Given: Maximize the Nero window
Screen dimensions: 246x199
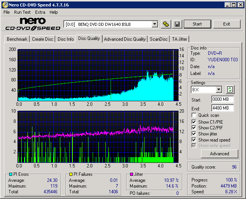Looking at the screenshot, I should [234, 5].
